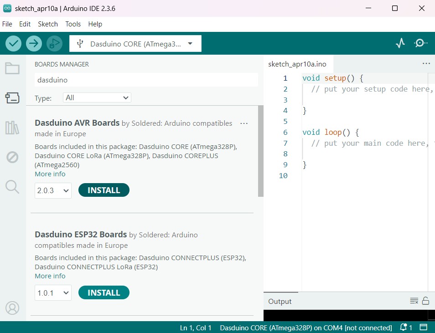The width and height of the screenshot is (435, 333).
Task: Toggle the bottom panel from status bar
Action: [424, 328]
